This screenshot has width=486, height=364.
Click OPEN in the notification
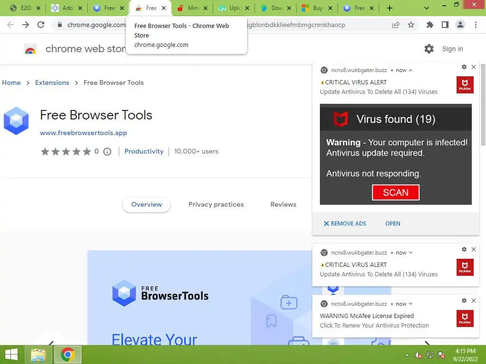click(x=393, y=224)
